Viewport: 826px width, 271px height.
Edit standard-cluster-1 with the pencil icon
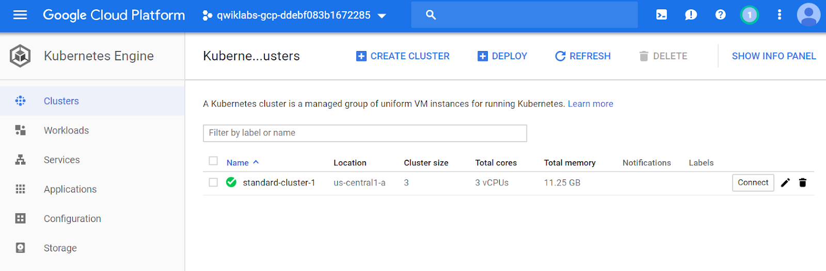[x=785, y=182]
